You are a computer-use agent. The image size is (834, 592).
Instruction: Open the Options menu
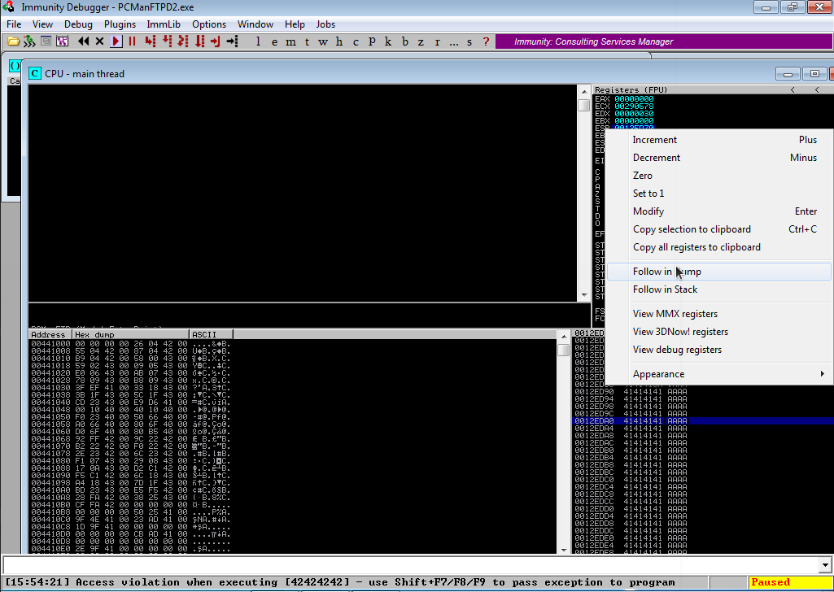pos(209,24)
